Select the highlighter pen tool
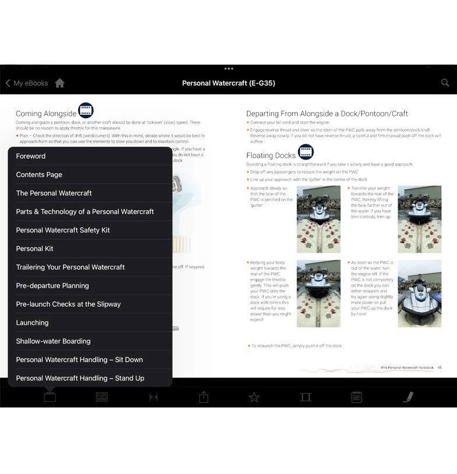Image resolution: width=457 pixels, height=474 pixels. coord(407,397)
